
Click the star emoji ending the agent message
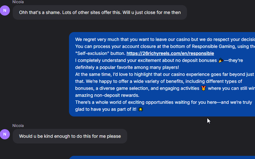tap(141, 109)
